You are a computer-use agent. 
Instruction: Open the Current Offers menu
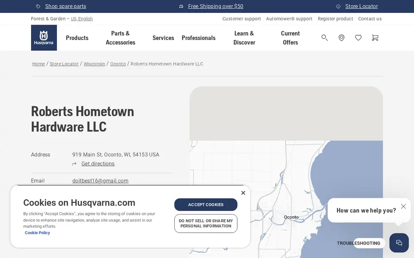coord(290,38)
